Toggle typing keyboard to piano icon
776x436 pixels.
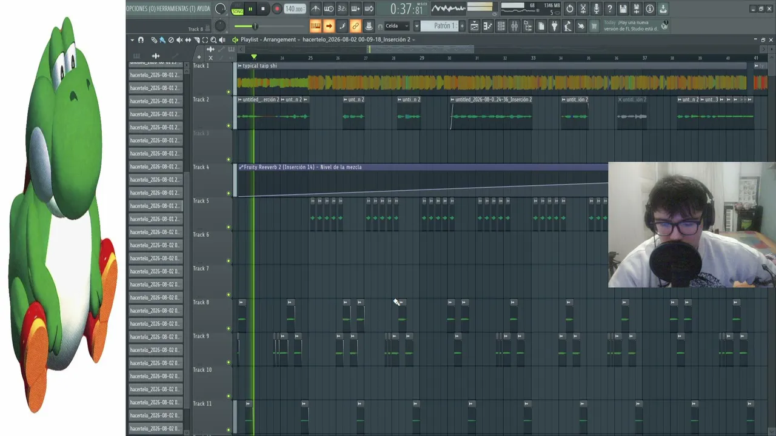pyautogui.click(x=316, y=26)
